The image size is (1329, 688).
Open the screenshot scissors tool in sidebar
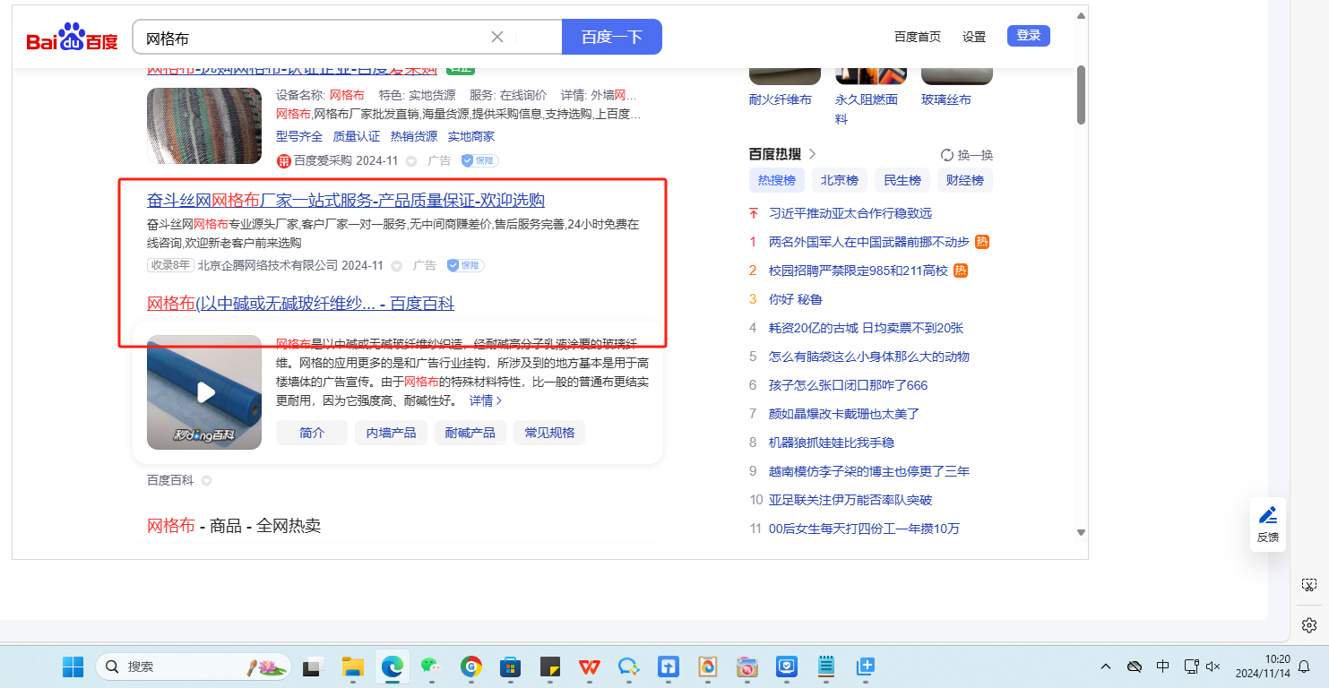pyautogui.click(x=1308, y=585)
